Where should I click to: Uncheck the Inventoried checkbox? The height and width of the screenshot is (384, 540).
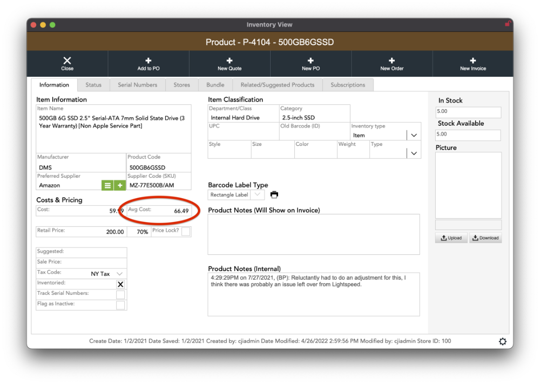point(120,285)
